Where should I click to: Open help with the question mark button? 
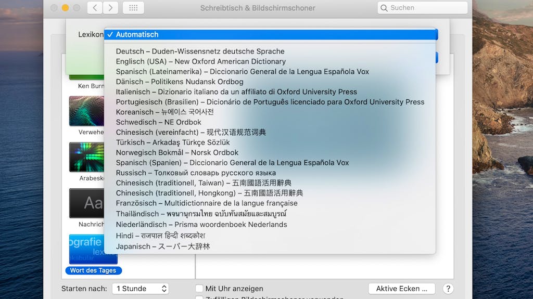click(x=448, y=289)
